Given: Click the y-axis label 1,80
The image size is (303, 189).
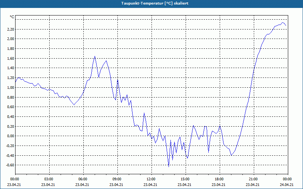Looking at the screenshot, I should 11,49.
